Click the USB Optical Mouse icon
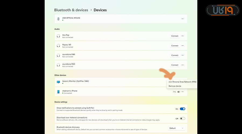Image resolution: width=242 pixels, height=134 pixels. point(58,19)
